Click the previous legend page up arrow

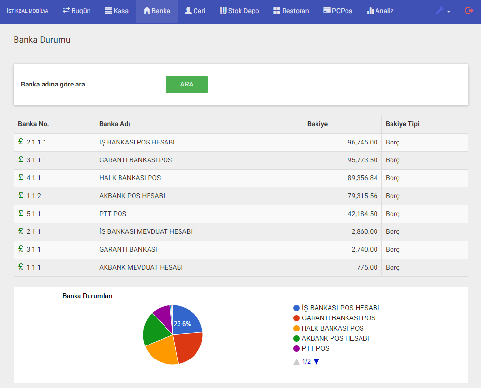point(296,361)
